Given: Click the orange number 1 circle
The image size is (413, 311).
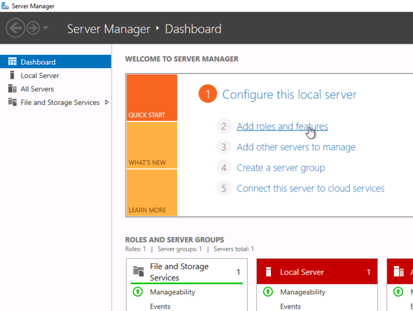Looking at the screenshot, I should pyautogui.click(x=208, y=94).
